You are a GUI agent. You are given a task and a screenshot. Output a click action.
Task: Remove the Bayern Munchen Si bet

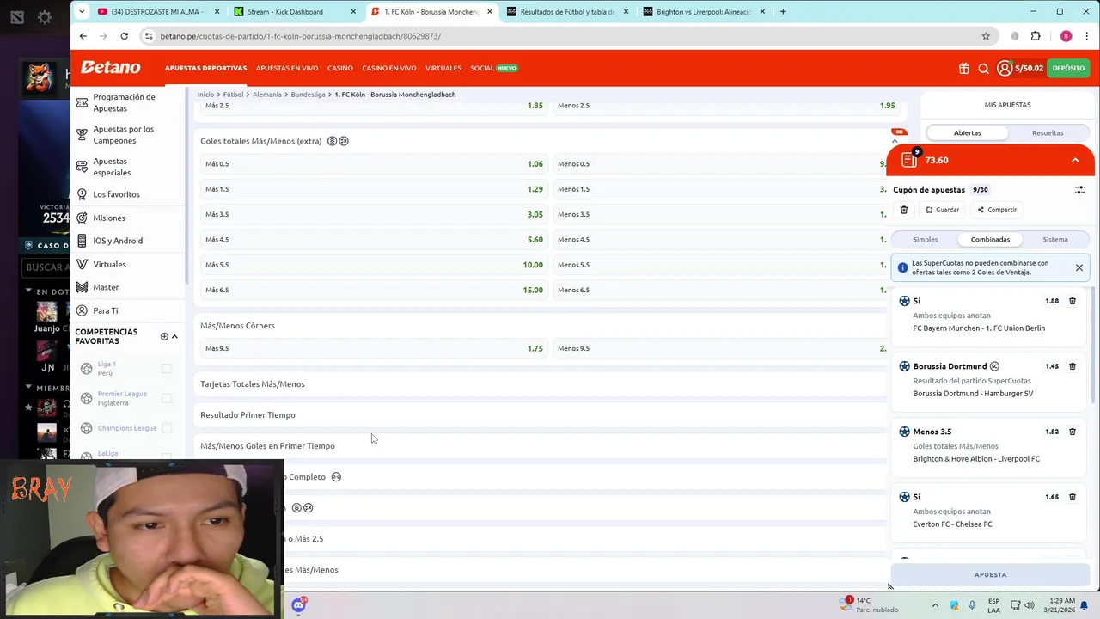point(1072,301)
